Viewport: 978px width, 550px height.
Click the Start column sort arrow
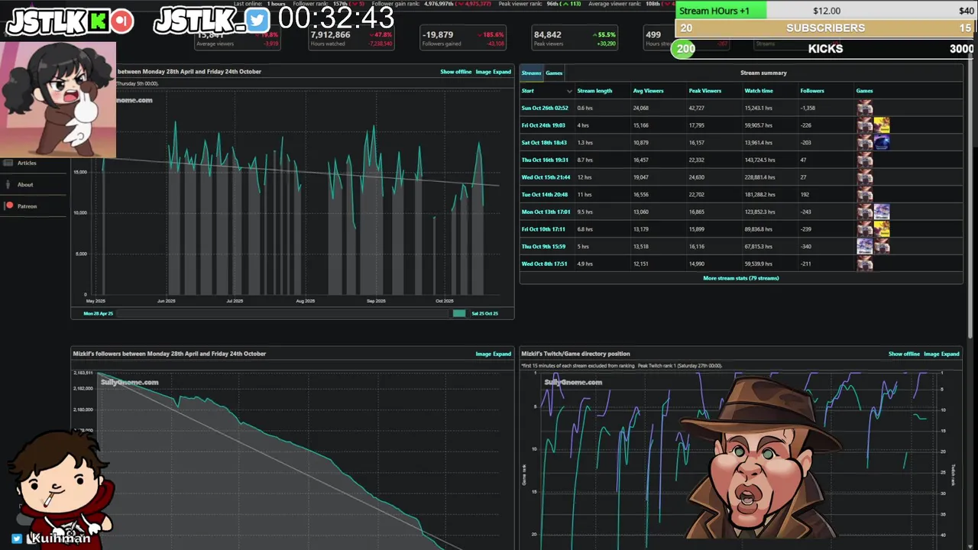point(568,91)
